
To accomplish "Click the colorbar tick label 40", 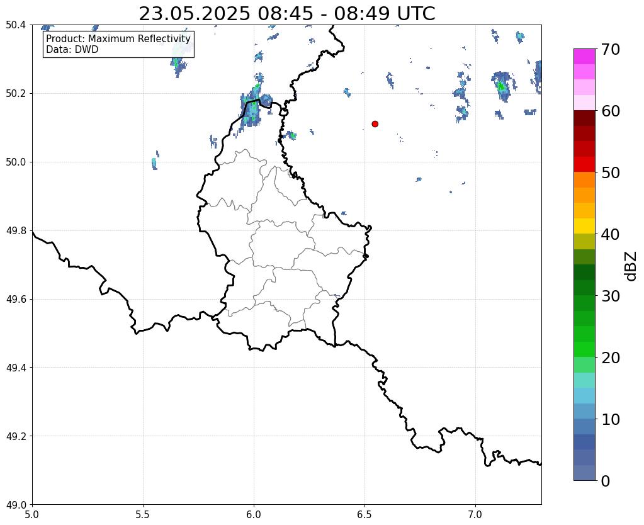I will pos(611,234).
